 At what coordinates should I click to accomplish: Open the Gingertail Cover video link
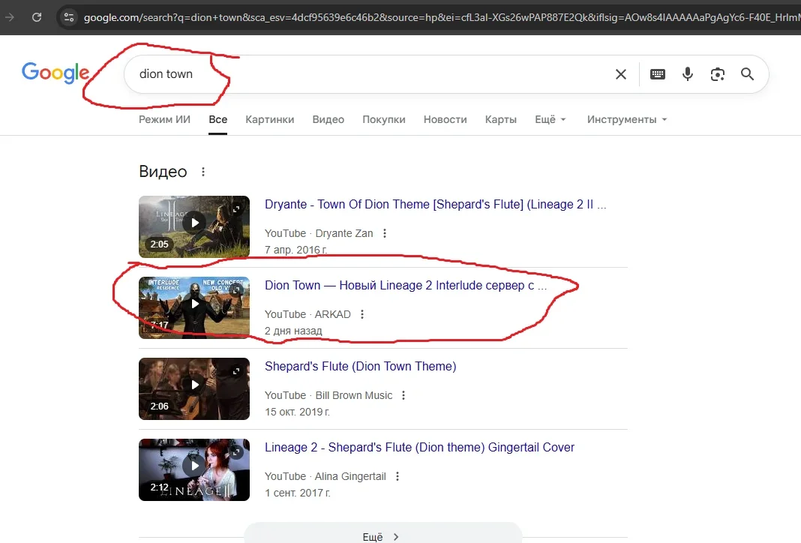pos(419,448)
